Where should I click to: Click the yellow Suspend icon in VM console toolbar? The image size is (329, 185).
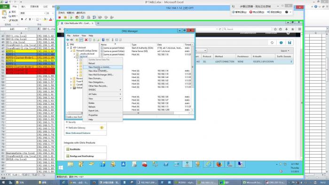click(65, 17)
